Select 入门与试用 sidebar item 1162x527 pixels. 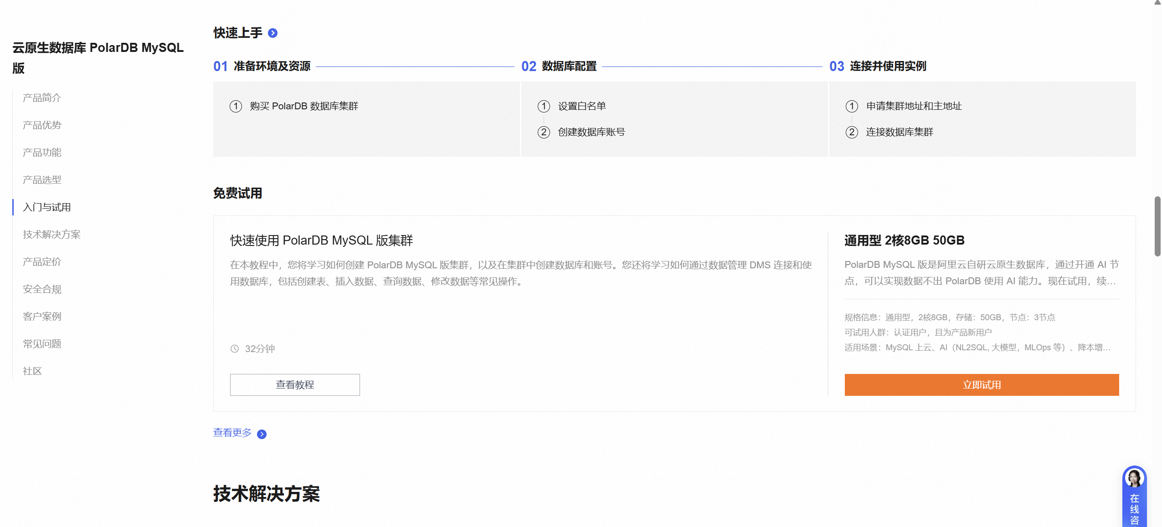pyautogui.click(x=47, y=207)
